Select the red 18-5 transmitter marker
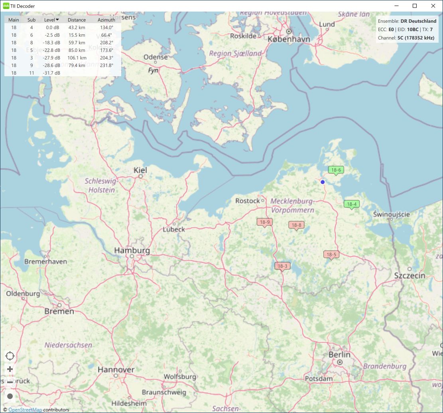The height and width of the screenshot is (413, 443). tap(331, 255)
